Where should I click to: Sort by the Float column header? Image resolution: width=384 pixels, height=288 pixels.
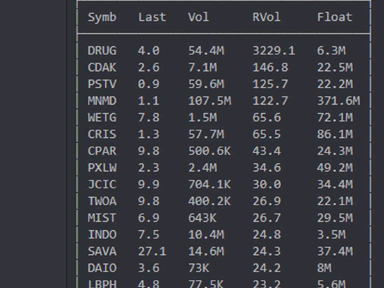pos(334,17)
